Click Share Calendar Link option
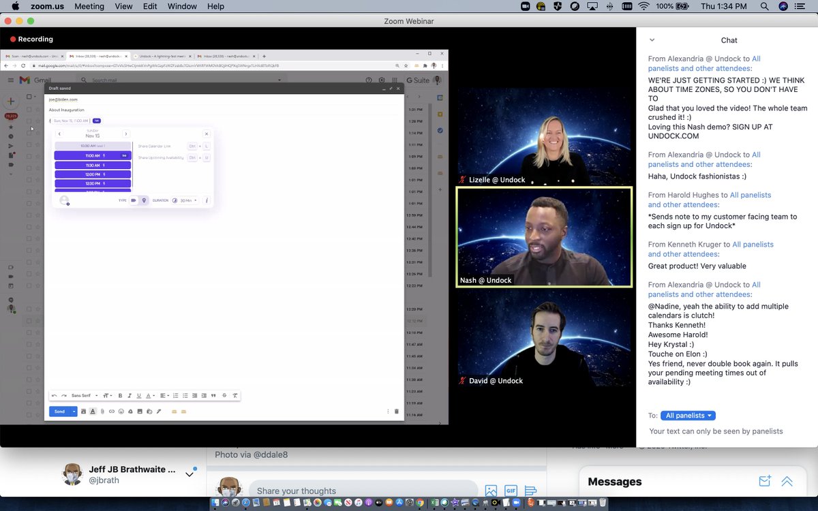 coord(154,146)
